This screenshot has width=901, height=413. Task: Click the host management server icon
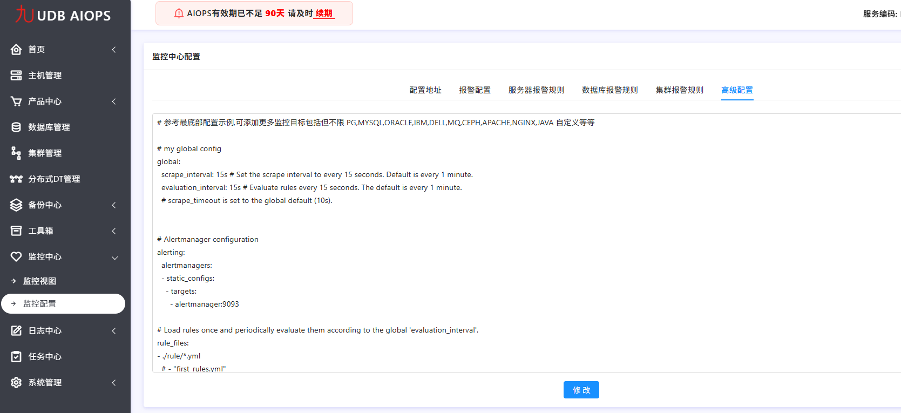click(16, 76)
